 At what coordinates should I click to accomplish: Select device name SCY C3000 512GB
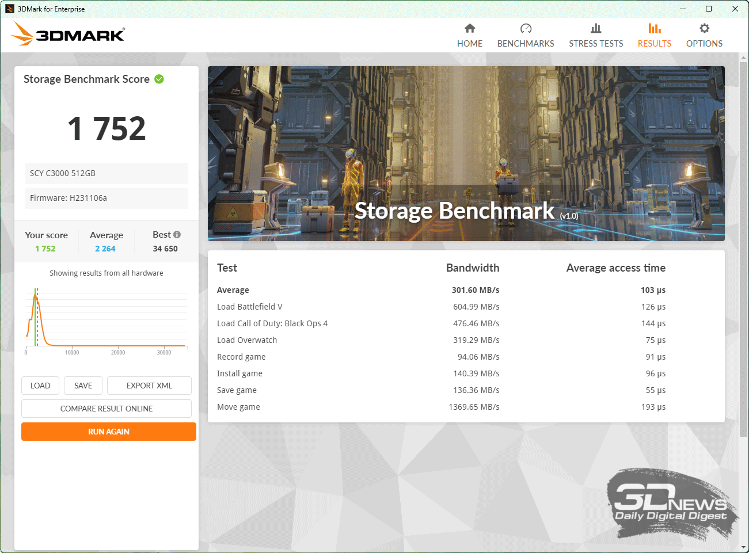[63, 173]
